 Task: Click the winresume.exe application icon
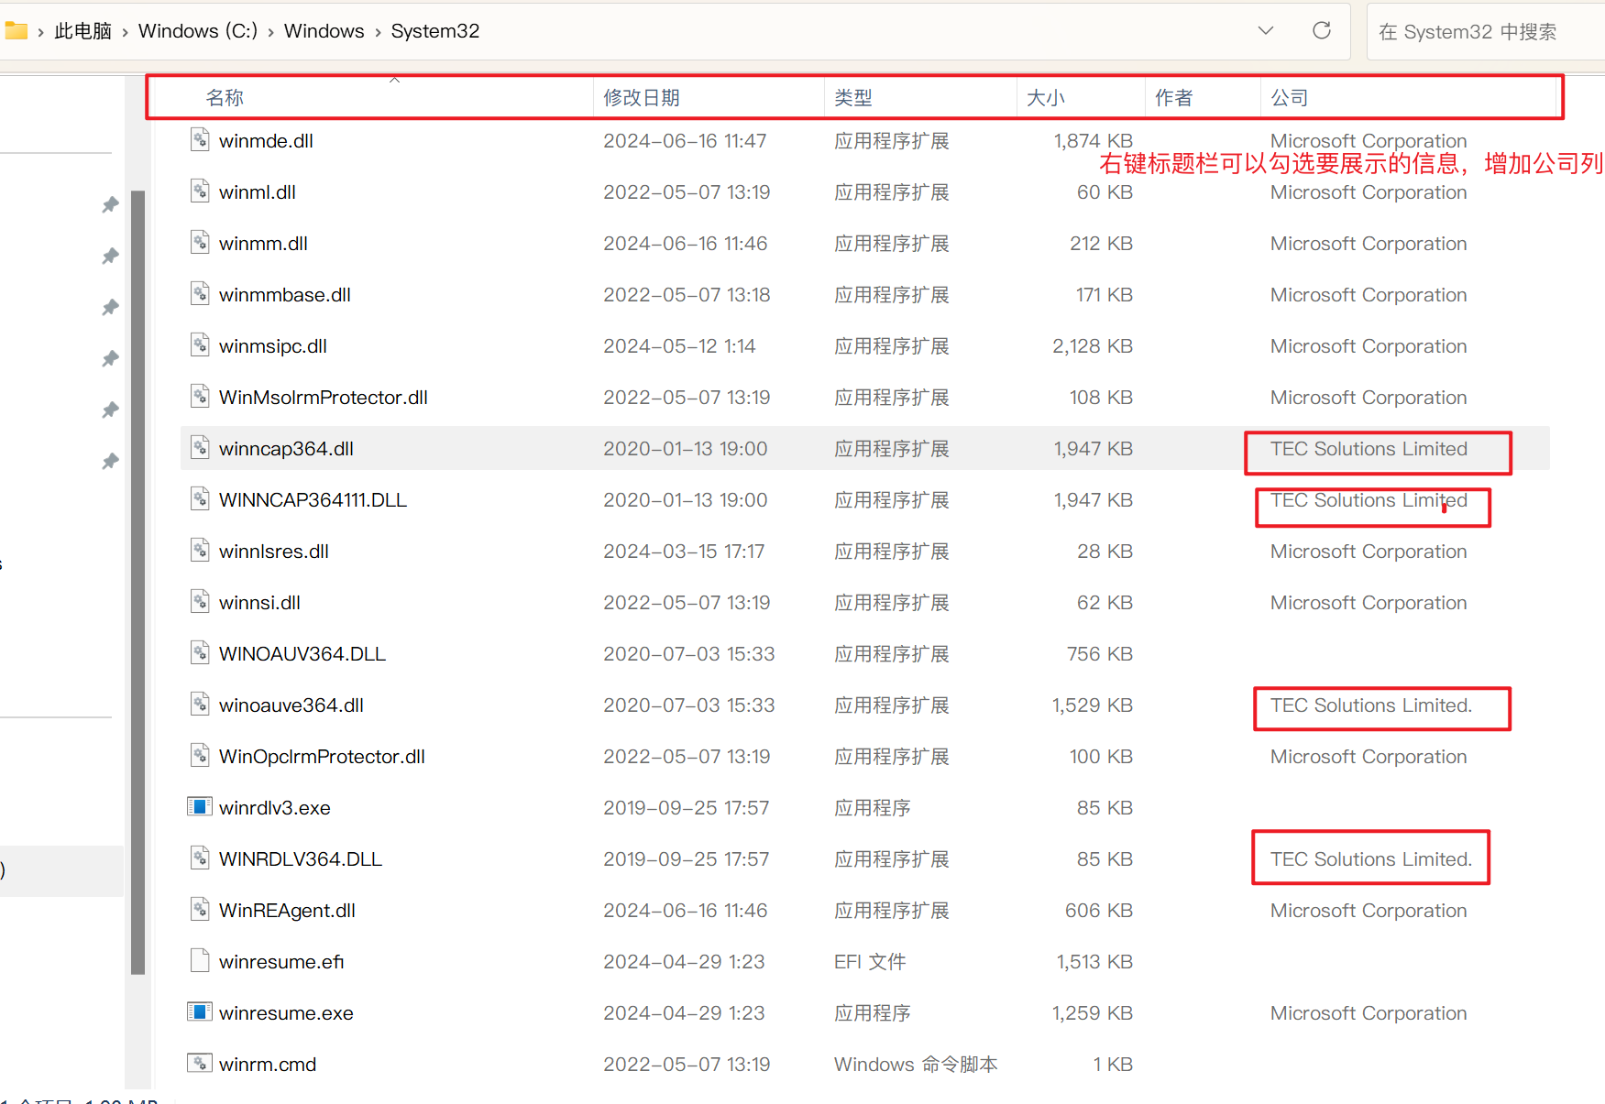199,1011
